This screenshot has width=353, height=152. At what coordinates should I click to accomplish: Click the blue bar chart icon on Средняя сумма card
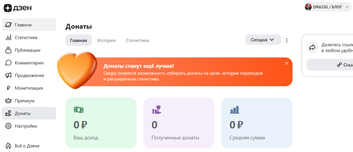tap(234, 110)
